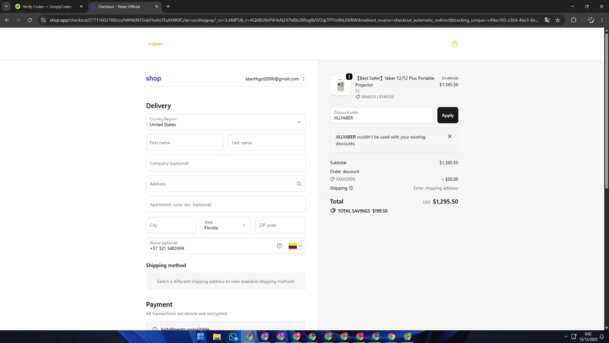Click the shipping info question icon
This screenshot has height=343, width=609.
pyautogui.click(x=351, y=188)
